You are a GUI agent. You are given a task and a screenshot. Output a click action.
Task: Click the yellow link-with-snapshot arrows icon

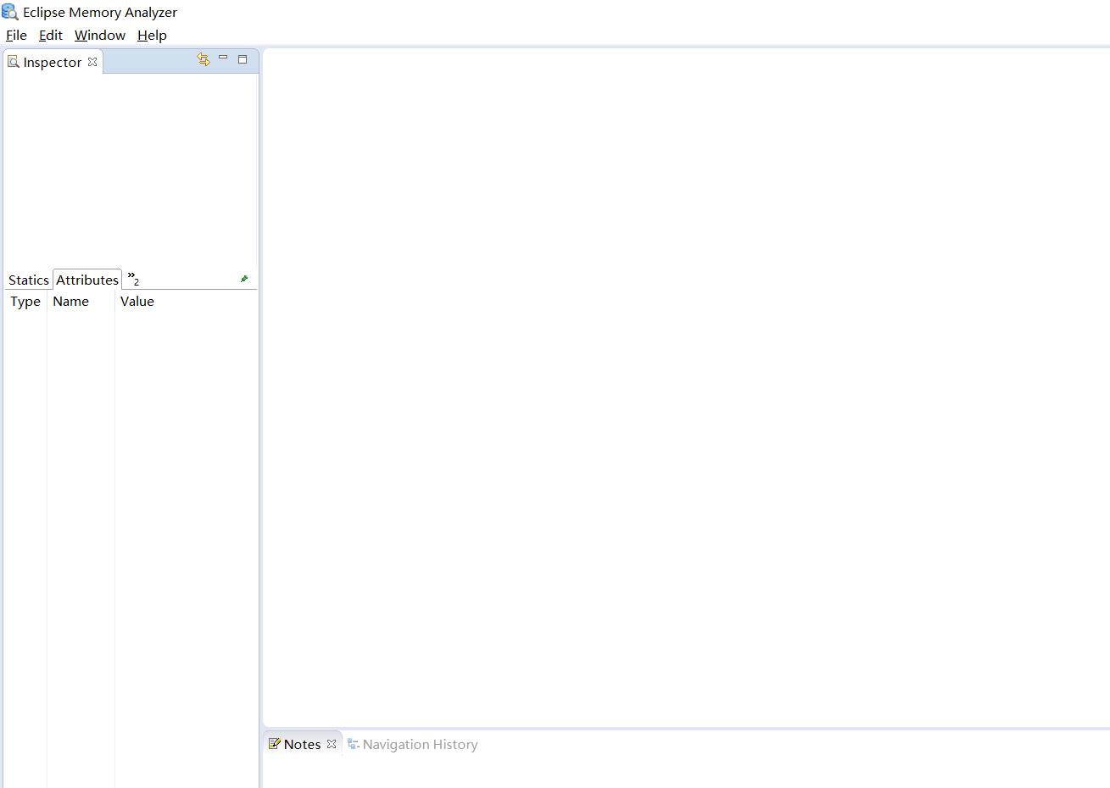[x=204, y=59]
